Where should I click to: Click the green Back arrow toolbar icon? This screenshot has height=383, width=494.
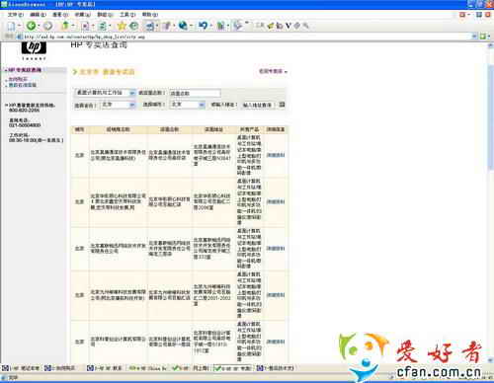[x=32, y=26]
